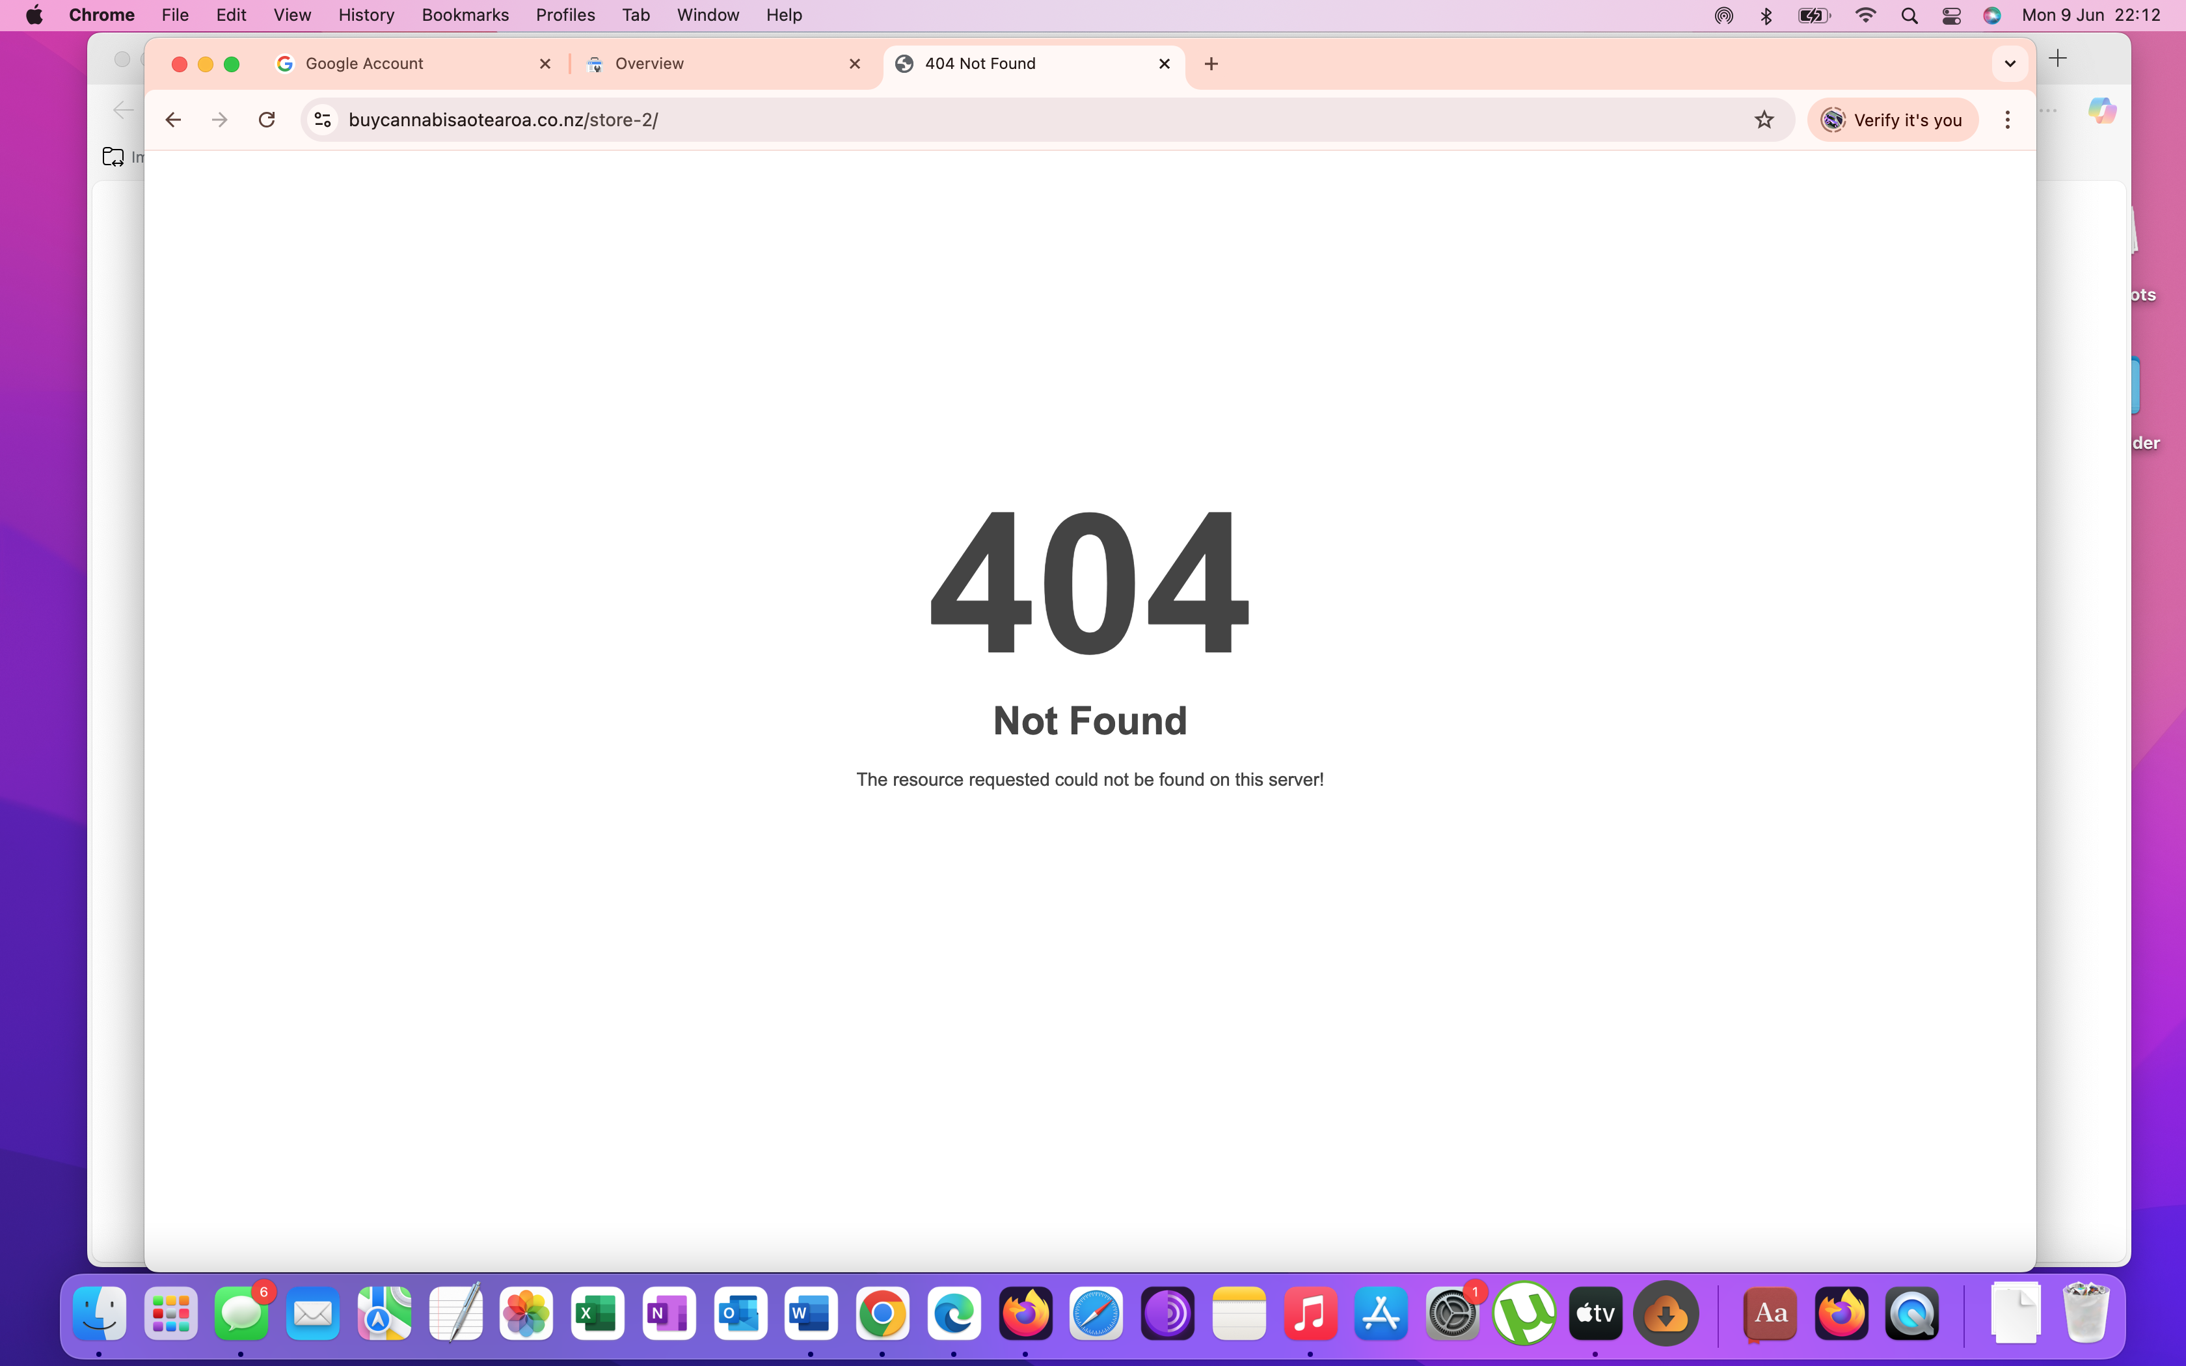Reload the 404 page
The image size is (2186, 1366).
pyautogui.click(x=267, y=119)
